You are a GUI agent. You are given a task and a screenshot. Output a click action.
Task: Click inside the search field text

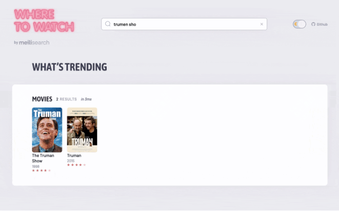[x=125, y=25]
